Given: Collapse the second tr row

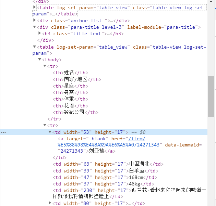Looking at the screenshot, I should (x=45, y=125).
